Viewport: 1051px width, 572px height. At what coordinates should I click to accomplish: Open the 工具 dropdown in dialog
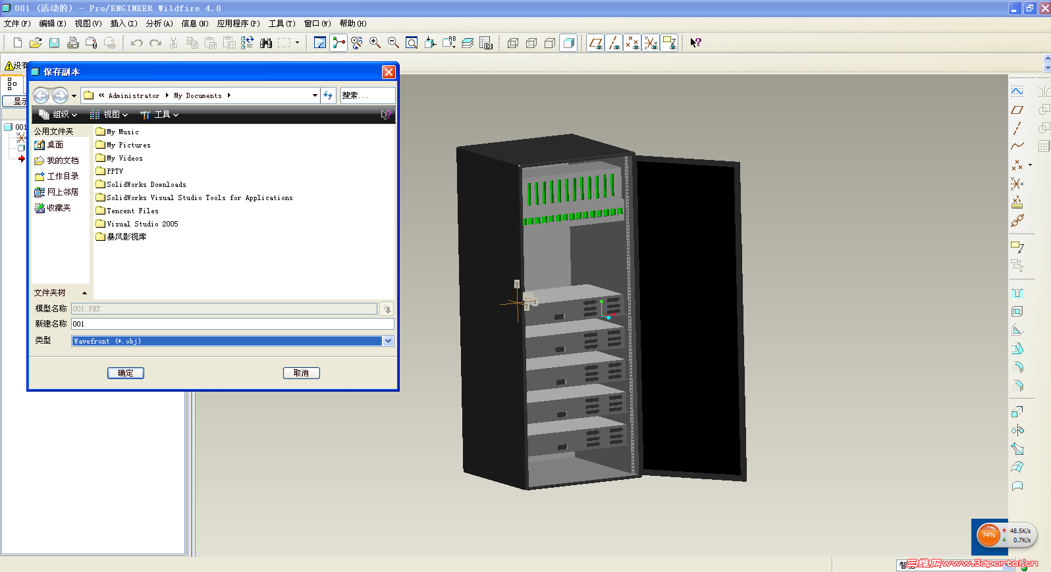[160, 115]
